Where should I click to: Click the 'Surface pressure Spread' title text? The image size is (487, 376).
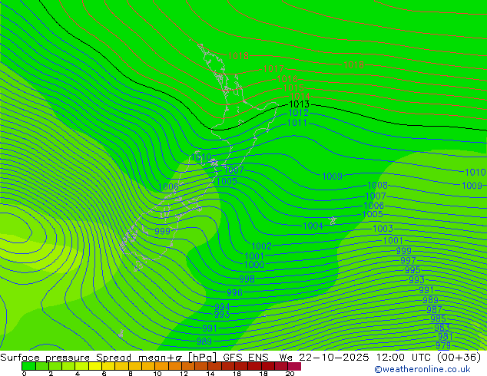[65, 358]
